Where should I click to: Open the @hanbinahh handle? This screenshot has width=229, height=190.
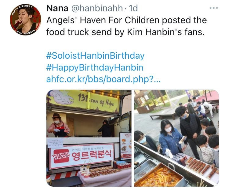[97, 8]
